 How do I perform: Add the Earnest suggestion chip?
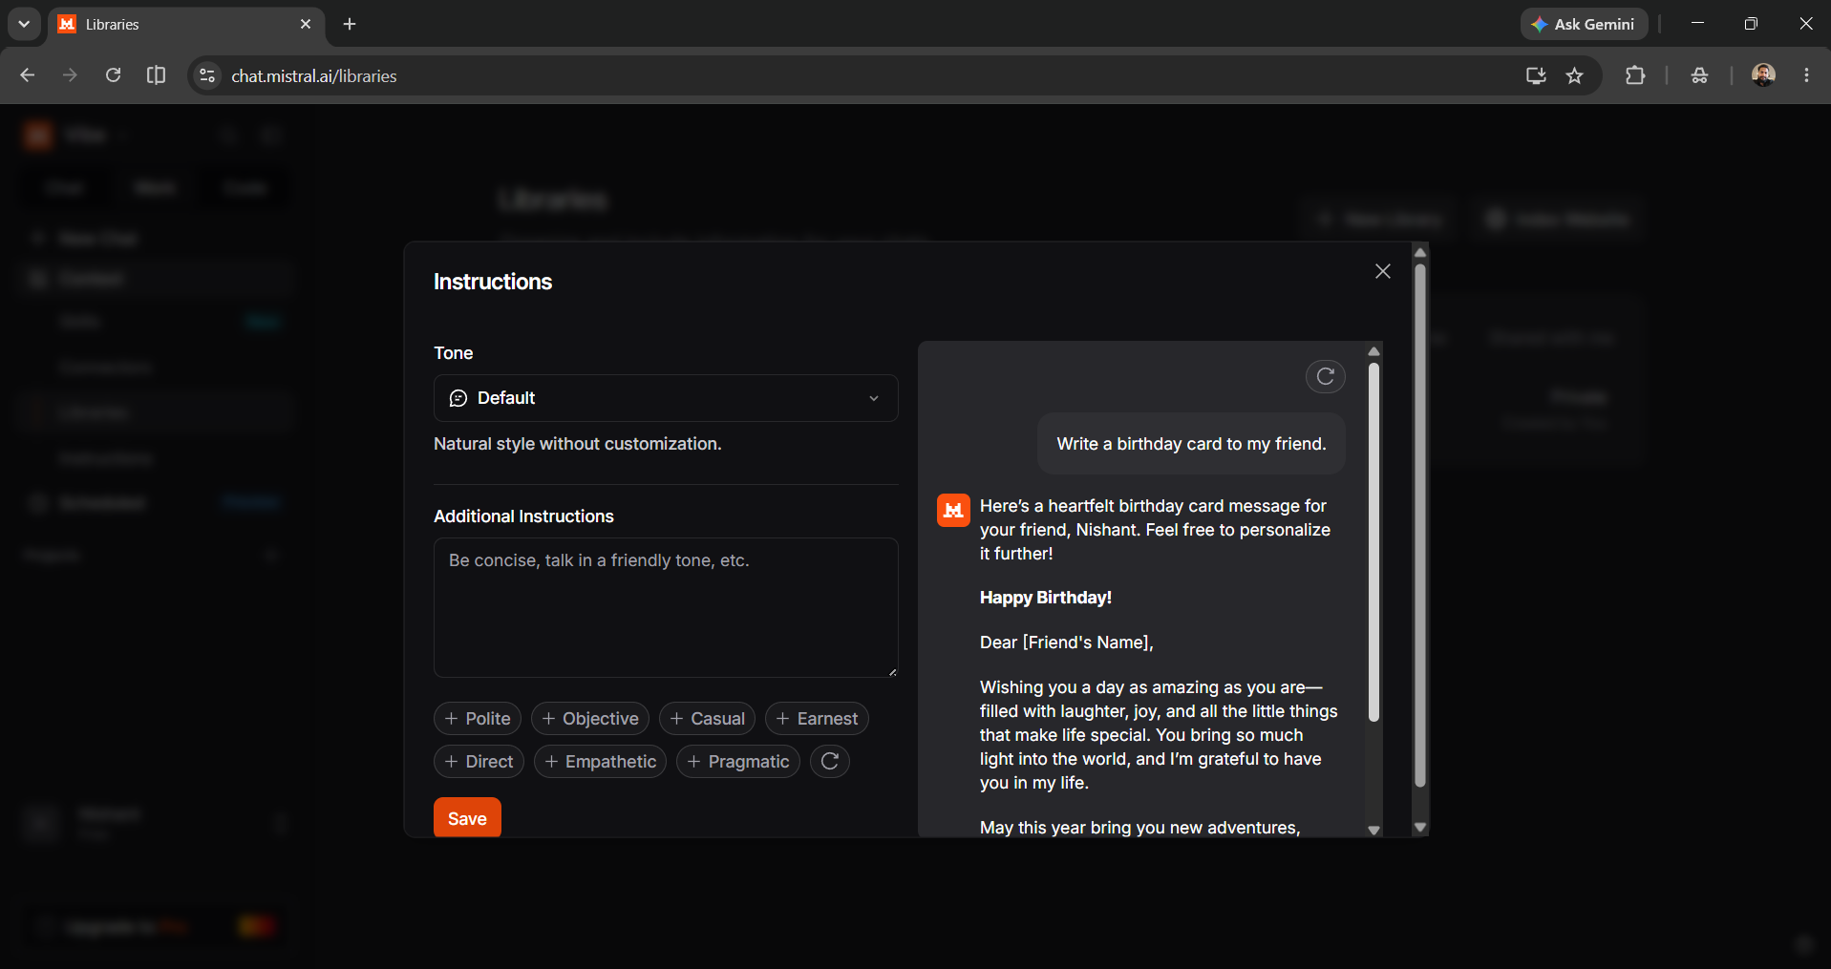point(817,719)
